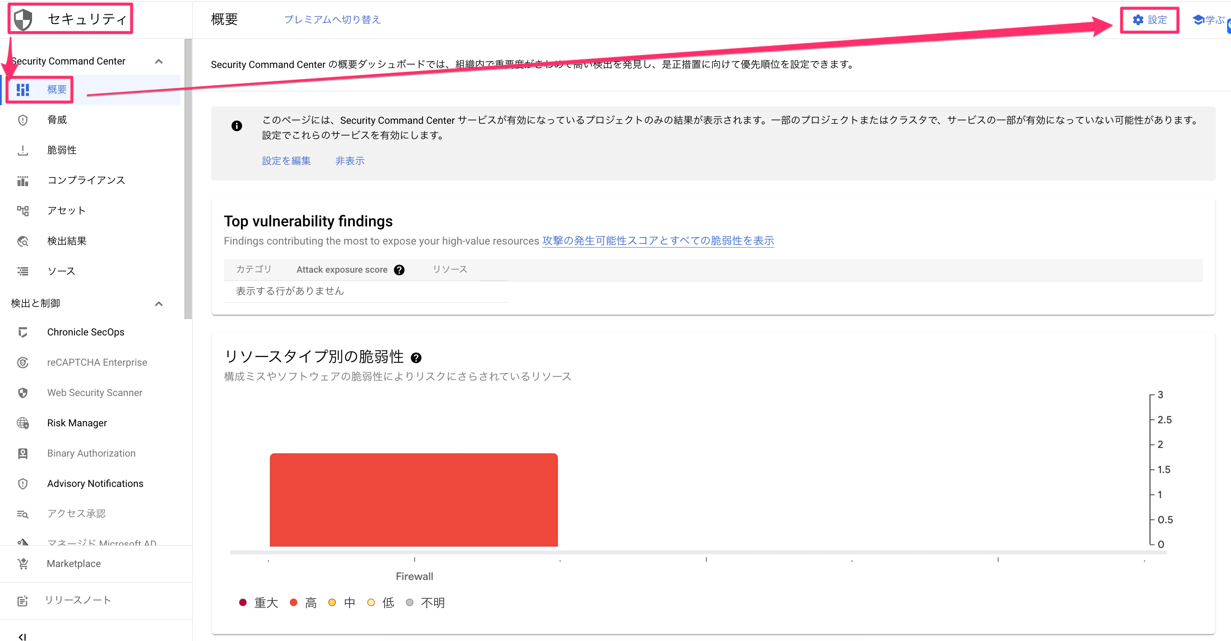1231x641 pixels.
Task: Open Chronicle SecOps
Action: click(90, 332)
